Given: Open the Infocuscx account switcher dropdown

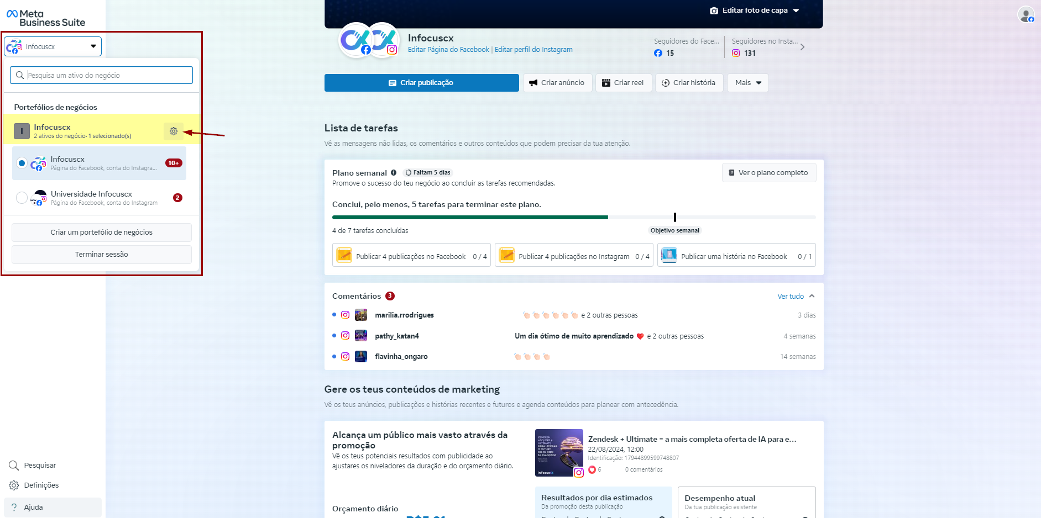Looking at the screenshot, I should (53, 46).
